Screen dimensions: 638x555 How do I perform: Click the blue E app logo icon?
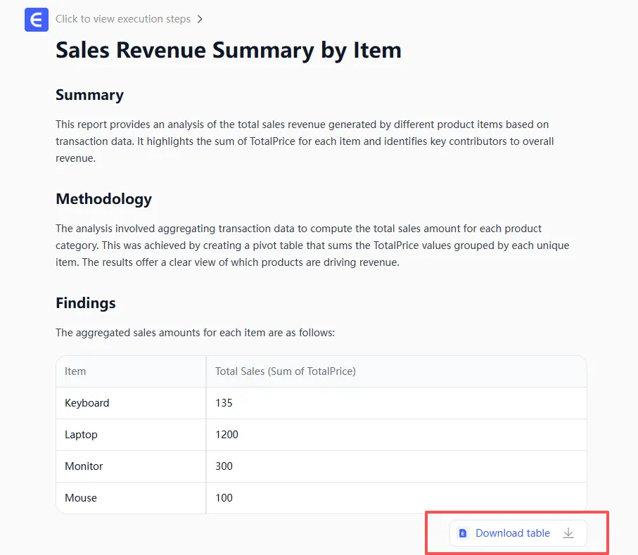(x=36, y=20)
